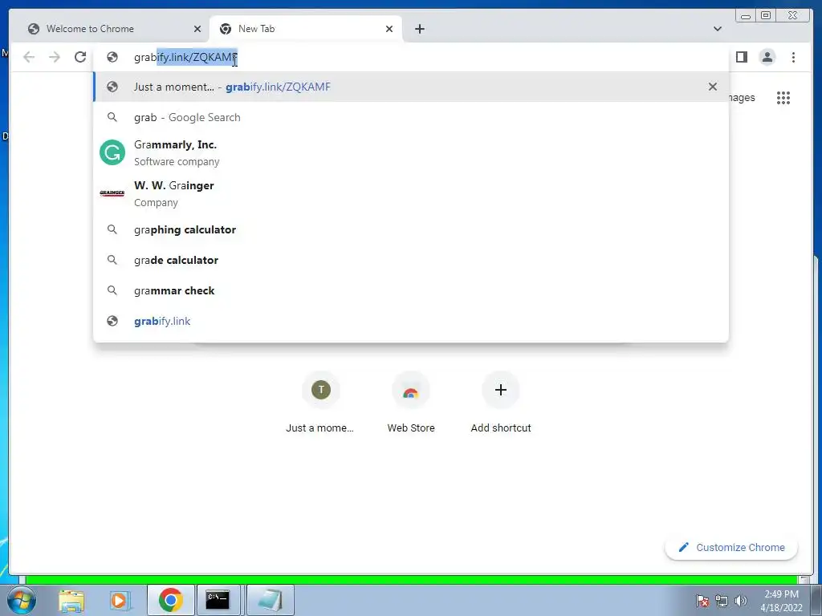Launch Windows Media Player from taskbar

coord(119,600)
